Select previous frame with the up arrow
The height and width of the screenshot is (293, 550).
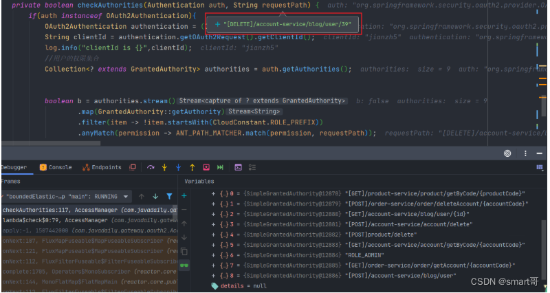142,197
